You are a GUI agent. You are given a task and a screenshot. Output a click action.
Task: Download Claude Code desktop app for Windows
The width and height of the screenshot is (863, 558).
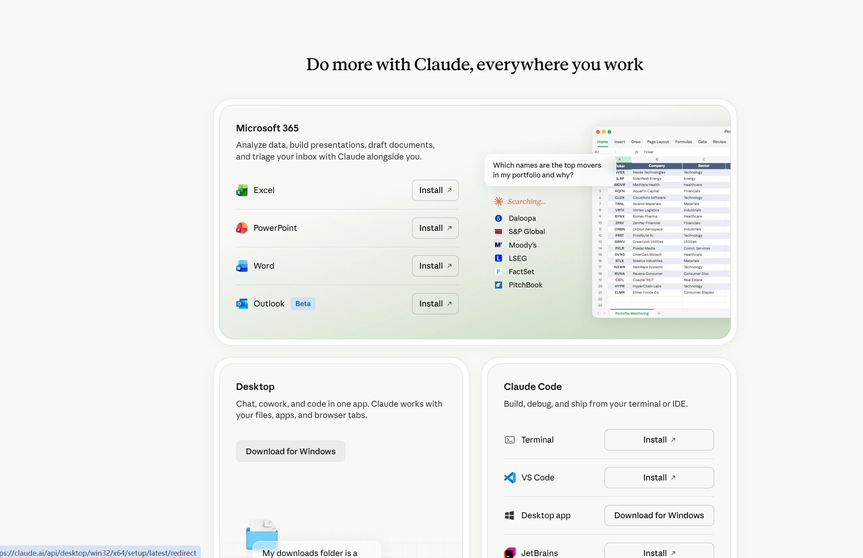coord(659,515)
